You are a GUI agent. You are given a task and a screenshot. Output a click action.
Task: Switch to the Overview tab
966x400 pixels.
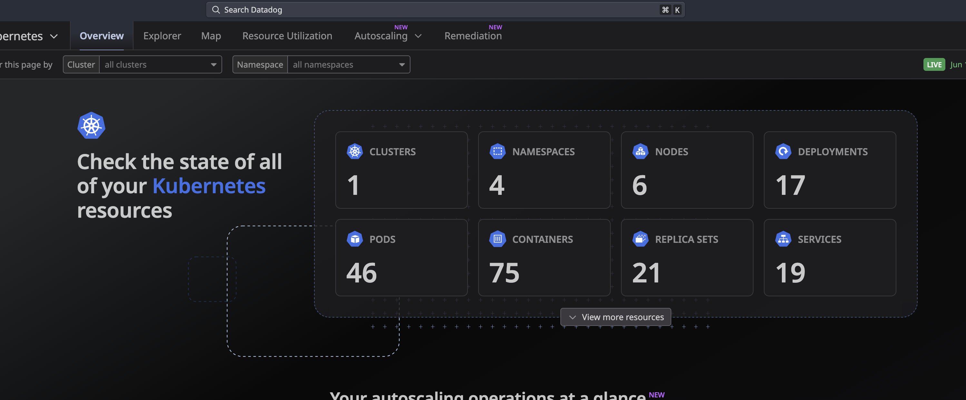[x=102, y=35]
